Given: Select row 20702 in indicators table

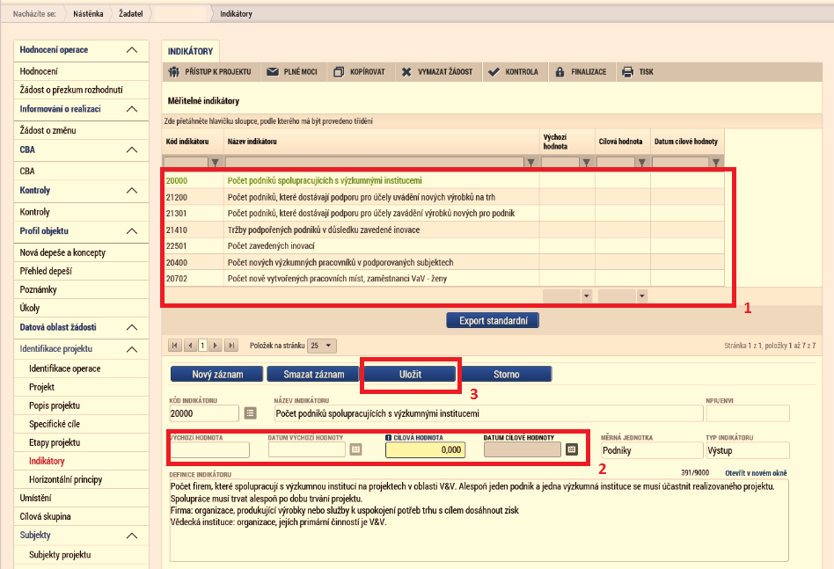Looking at the screenshot, I should (x=443, y=279).
